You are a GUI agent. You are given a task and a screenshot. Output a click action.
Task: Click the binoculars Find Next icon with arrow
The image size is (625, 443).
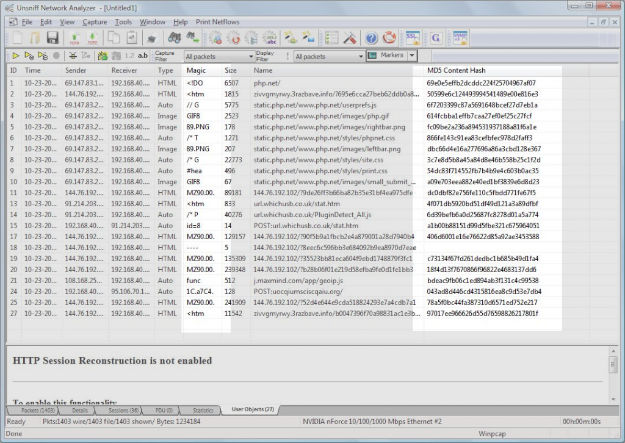pos(192,38)
